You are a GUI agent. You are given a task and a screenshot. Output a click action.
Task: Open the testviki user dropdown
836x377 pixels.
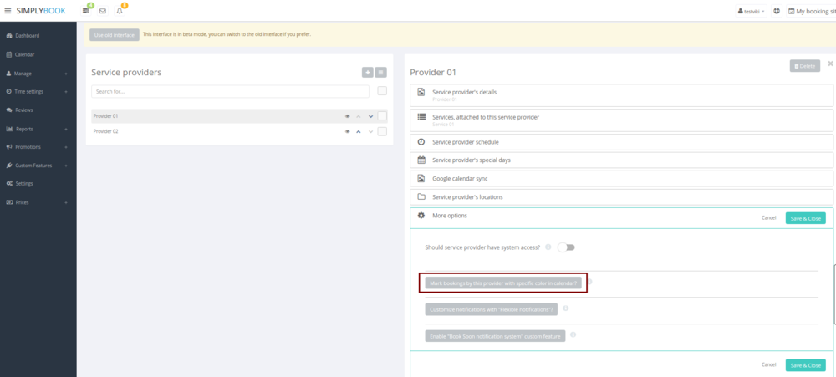(751, 11)
